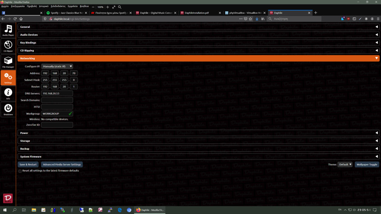Screen dimensions: 381x214
Task: Open File Explorer from taskbar
Action: pyautogui.click(x=34, y=210)
